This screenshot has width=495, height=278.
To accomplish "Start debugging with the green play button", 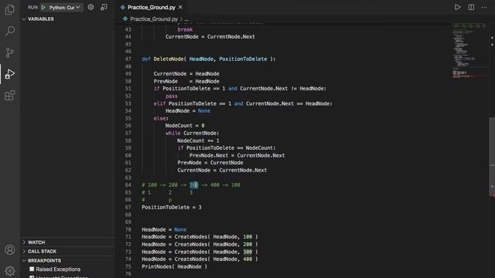I will [43, 7].
